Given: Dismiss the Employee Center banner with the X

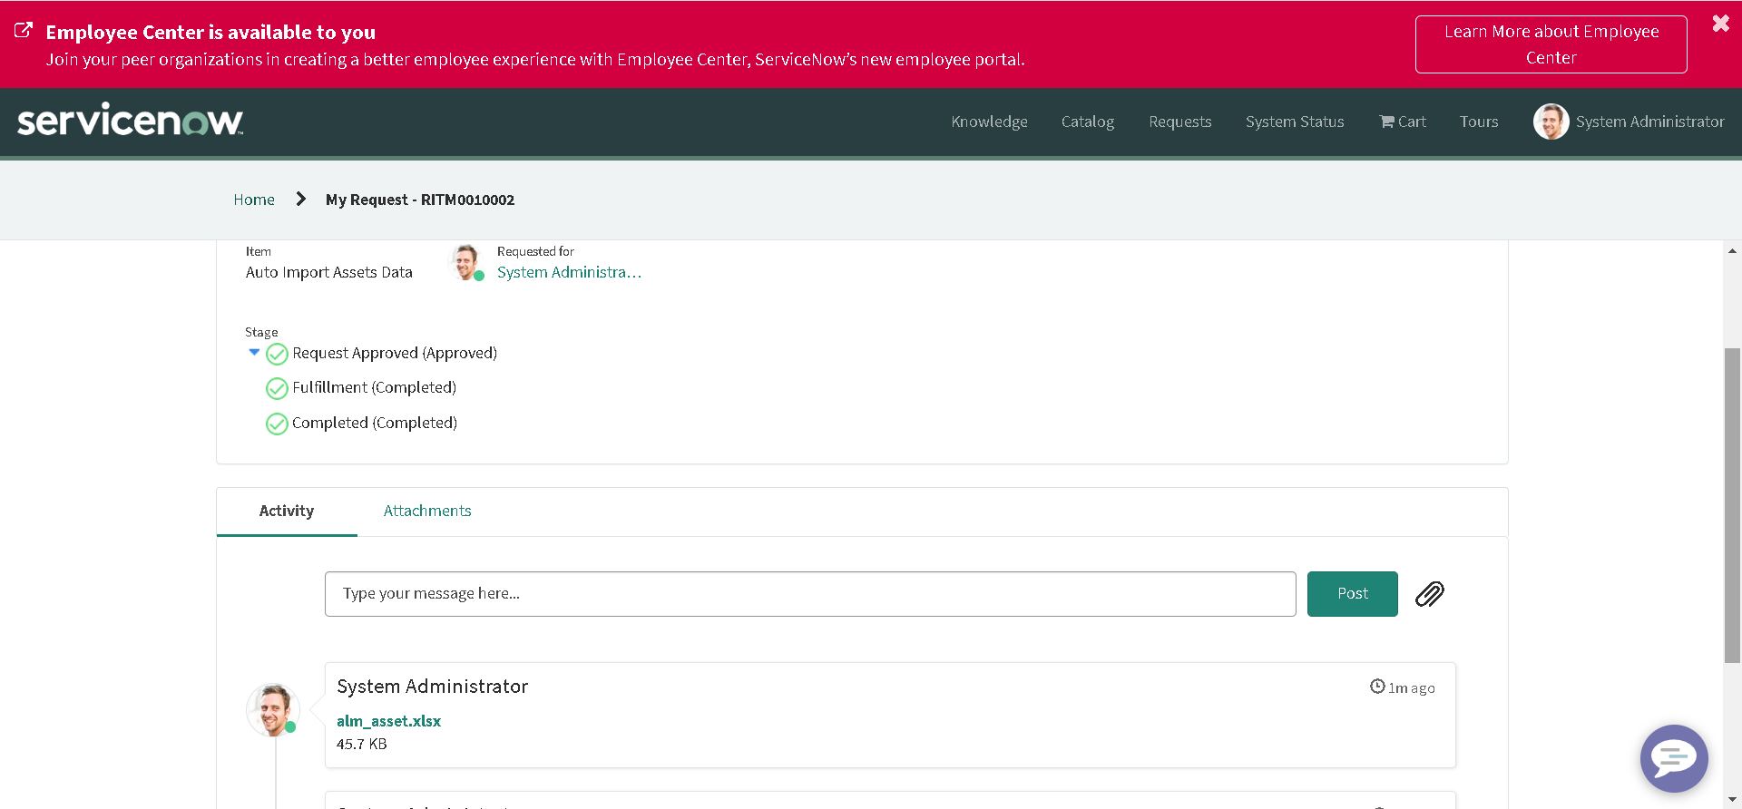Looking at the screenshot, I should coord(1720,24).
